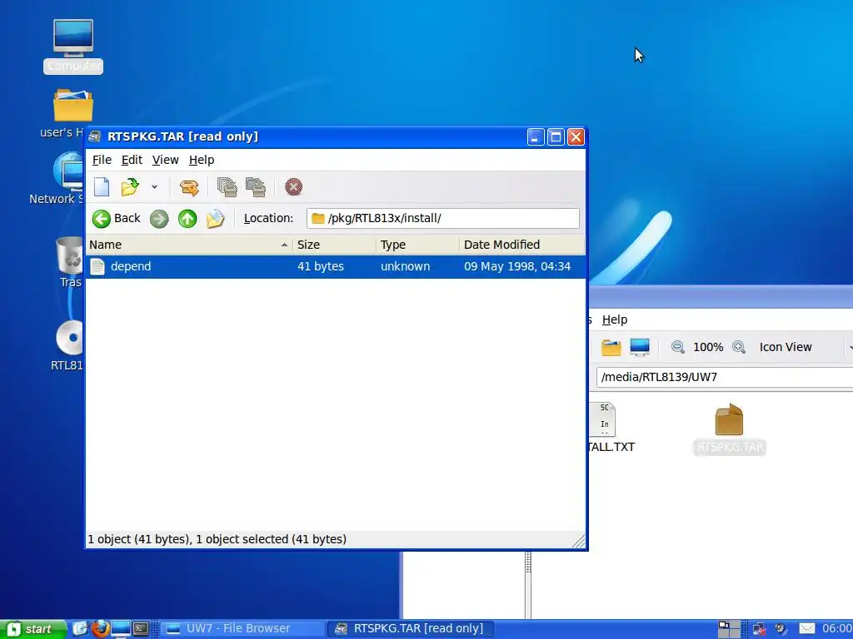
Task: Expand the recent archives dropdown arrow
Action: pyautogui.click(x=154, y=187)
